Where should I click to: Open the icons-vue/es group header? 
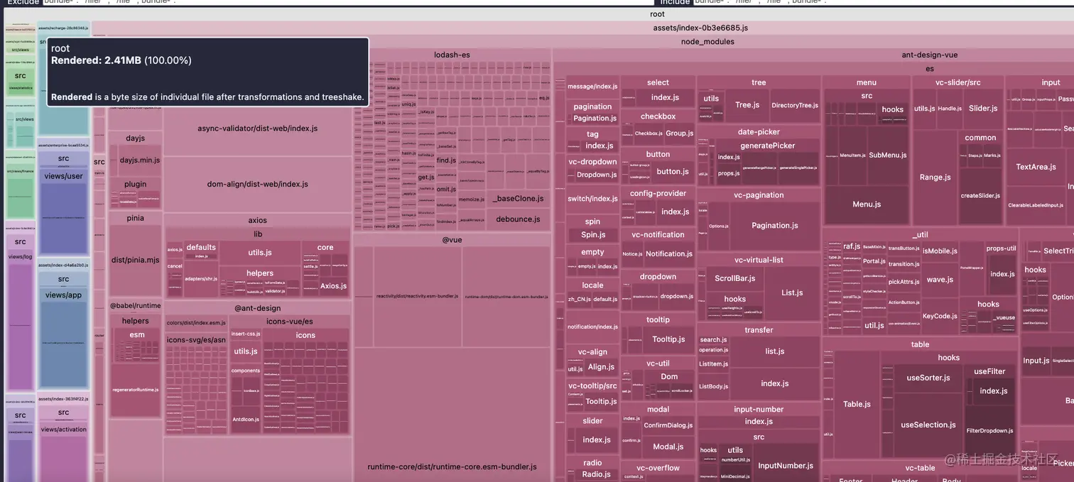coord(289,321)
